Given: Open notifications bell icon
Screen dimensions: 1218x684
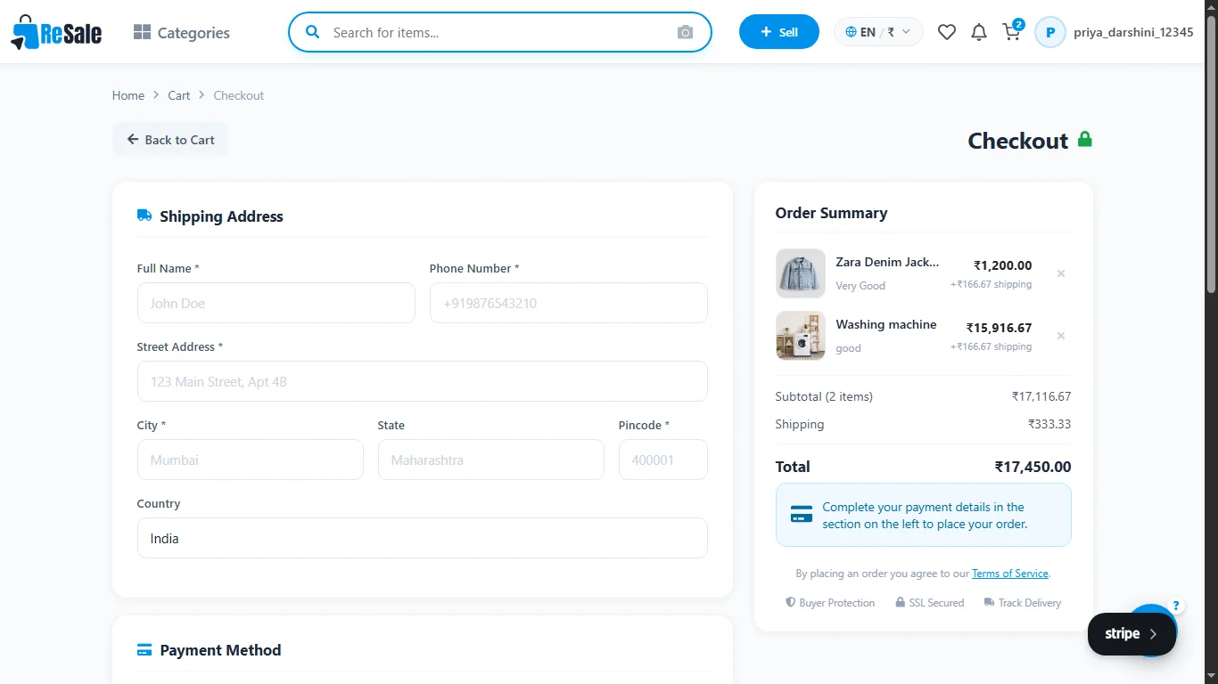Looking at the screenshot, I should [x=979, y=32].
